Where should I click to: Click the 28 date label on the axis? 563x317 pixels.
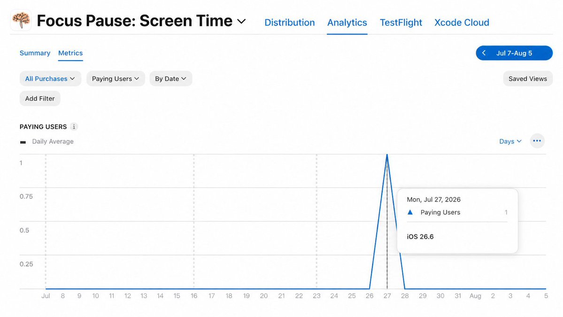point(405,296)
